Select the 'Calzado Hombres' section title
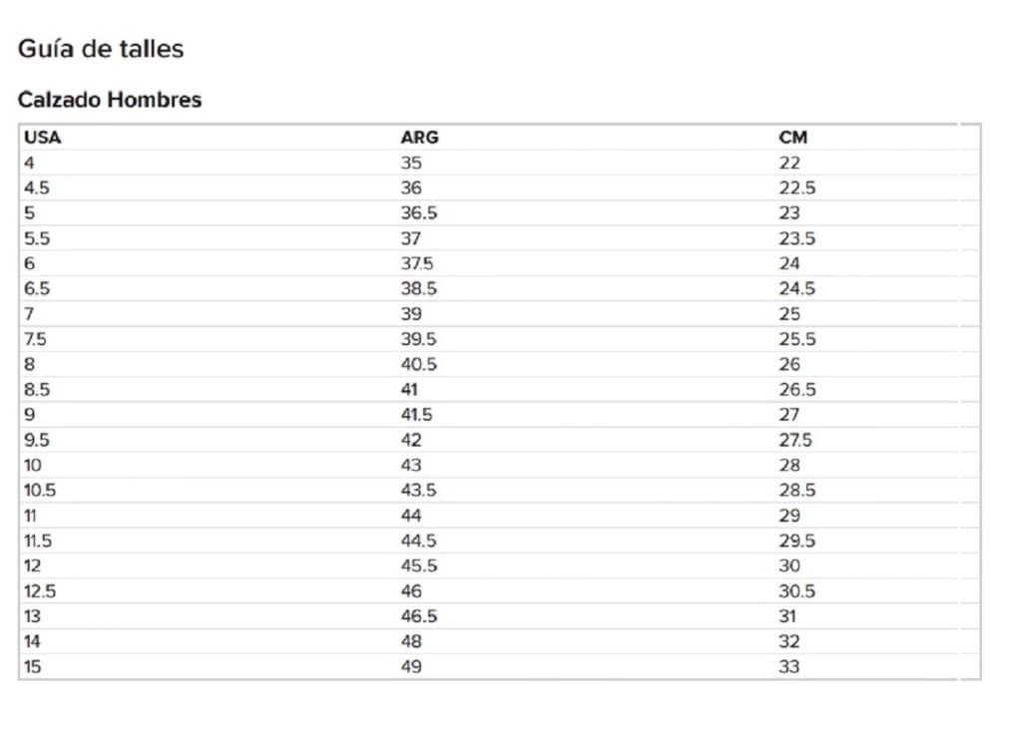 [110, 100]
